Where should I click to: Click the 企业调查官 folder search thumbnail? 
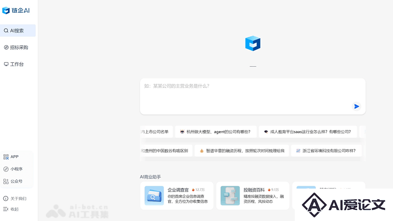(x=154, y=195)
